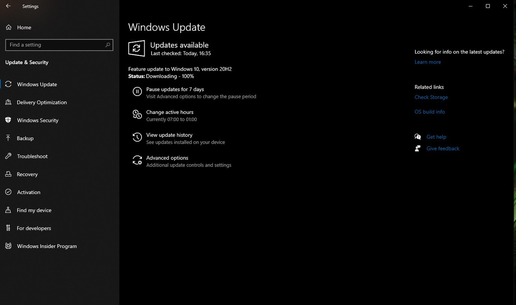
Task: Click the Advanced options gear icon
Action: click(x=137, y=161)
